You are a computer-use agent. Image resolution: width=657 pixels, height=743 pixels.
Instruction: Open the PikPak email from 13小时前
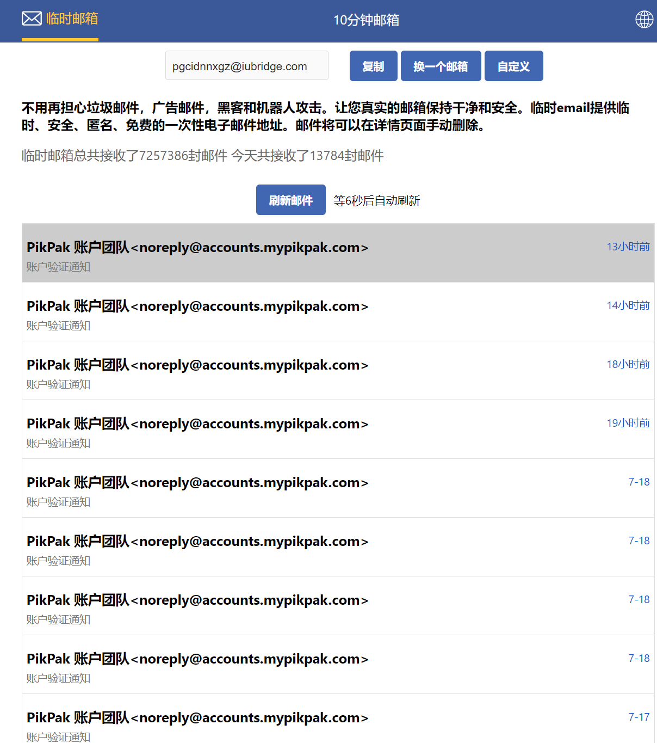click(197, 248)
